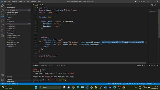Image resolution: width=160 pixels, height=90 pixels.
Task: Open the Search view in activity bar
Action: point(2,10)
